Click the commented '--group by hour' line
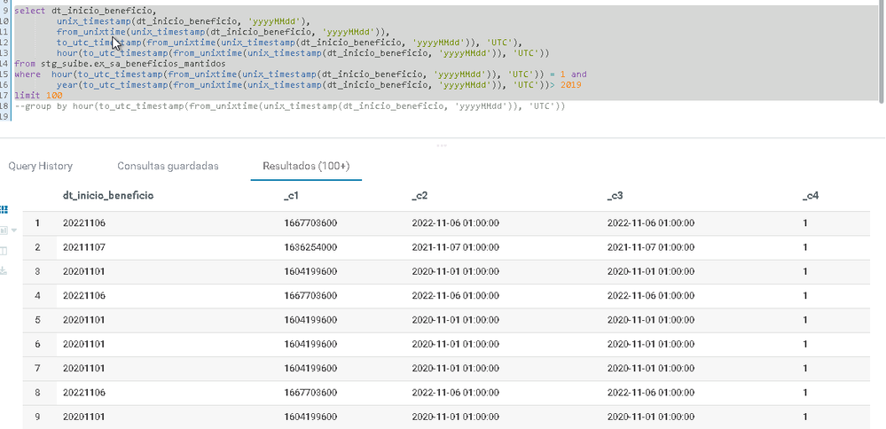The height and width of the screenshot is (429, 886). [x=290, y=106]
